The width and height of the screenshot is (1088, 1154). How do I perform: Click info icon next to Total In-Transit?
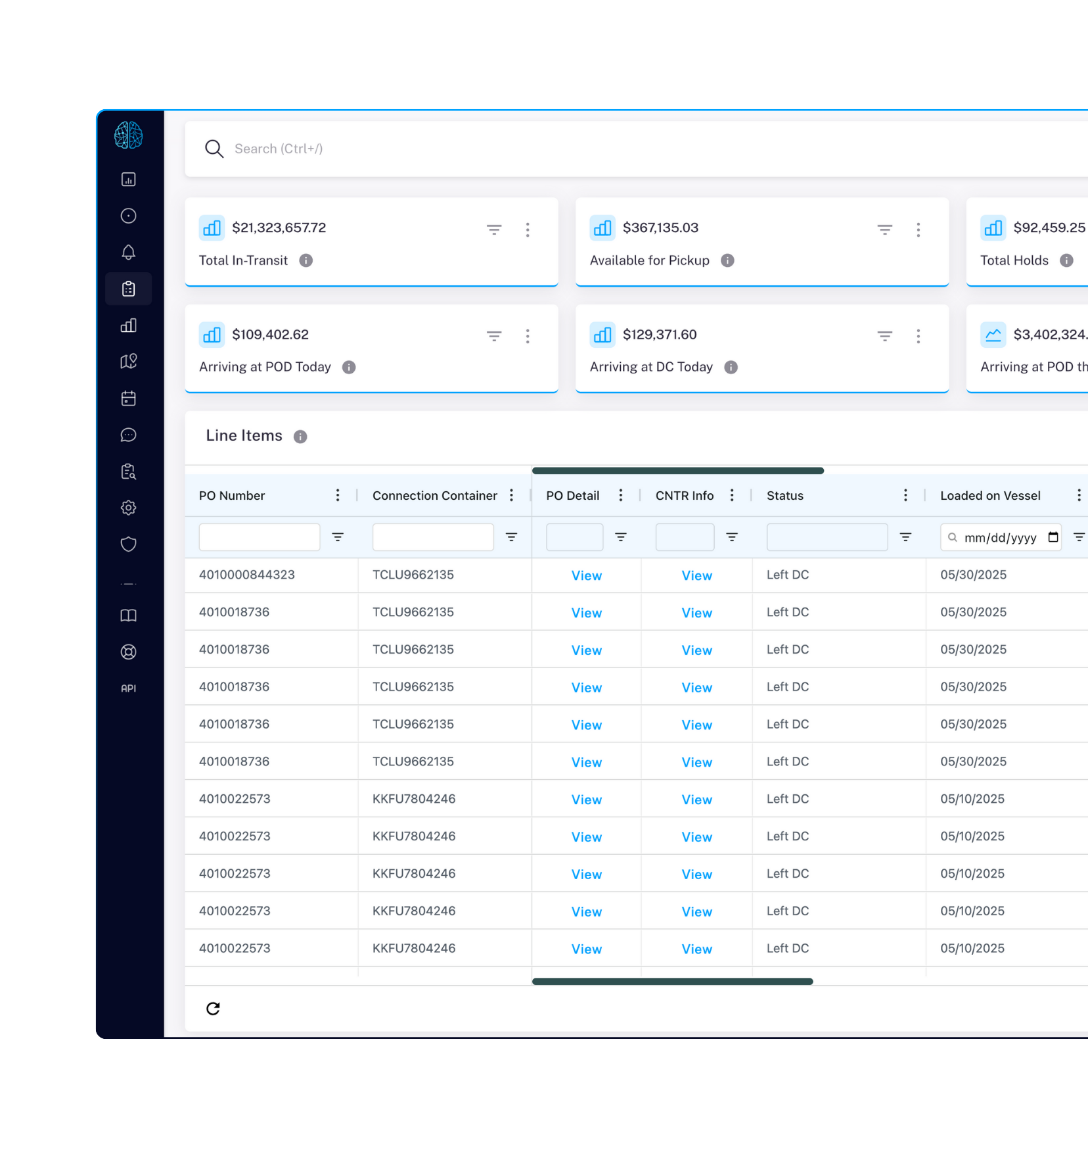pyautogui.click(x=306, y=260)
